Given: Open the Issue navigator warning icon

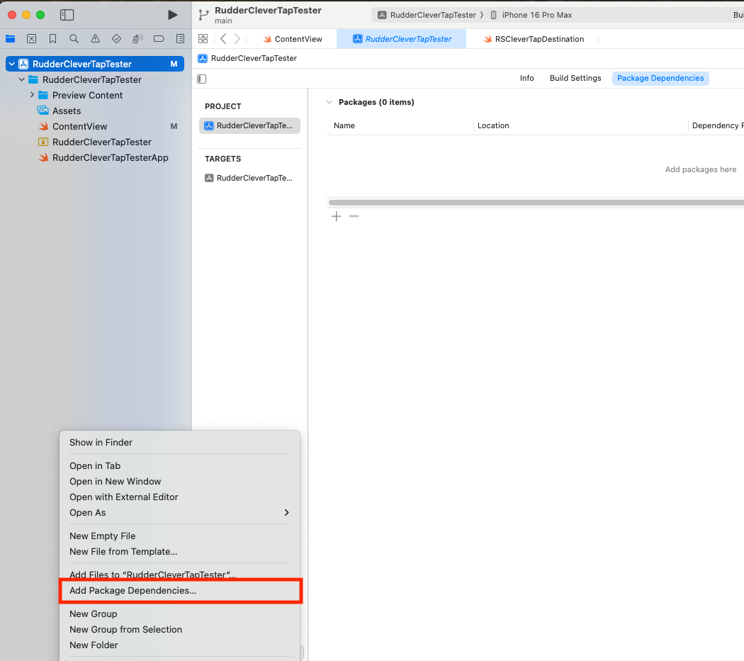Looking at the screenshot, I should tap(95, 38).
